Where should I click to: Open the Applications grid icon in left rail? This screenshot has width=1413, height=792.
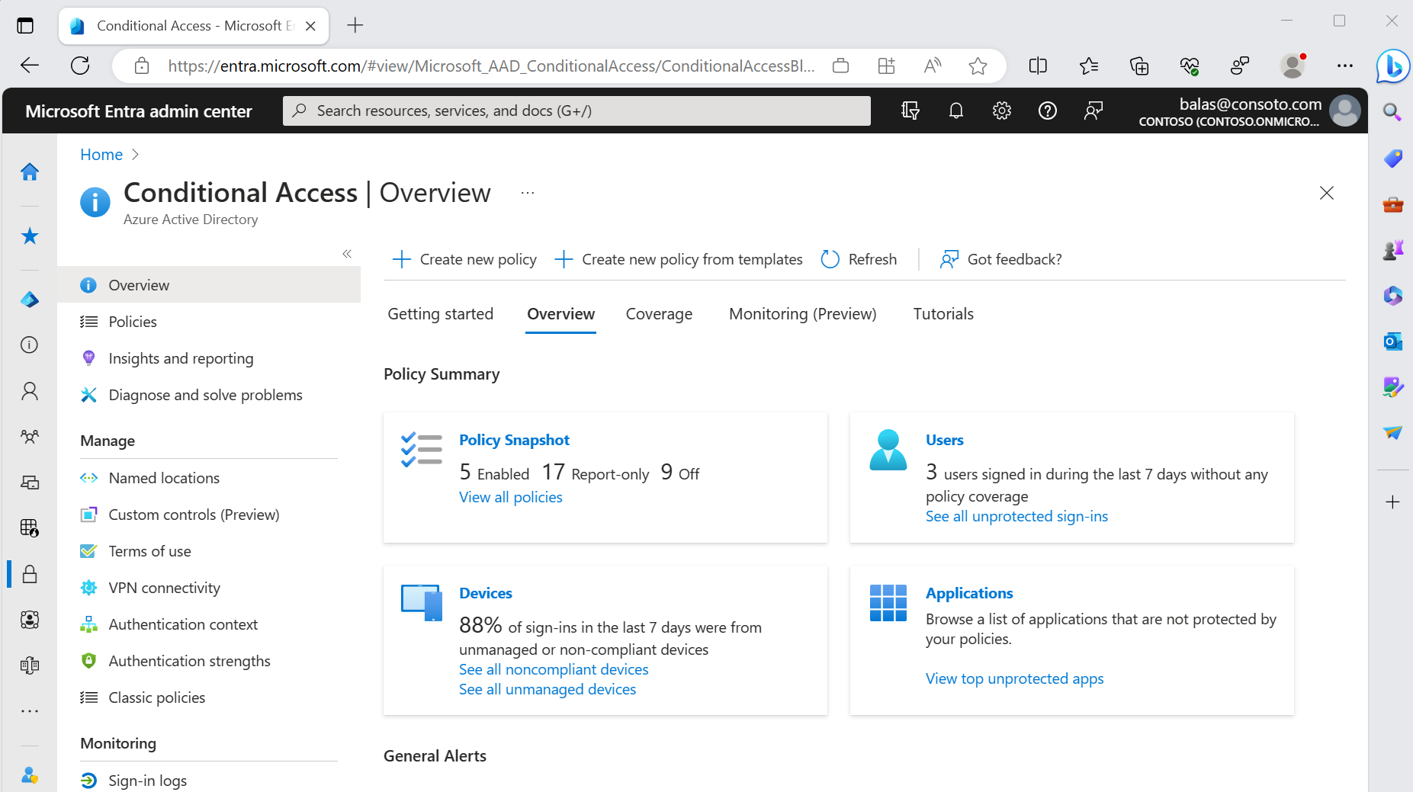(x=30, y=528)
